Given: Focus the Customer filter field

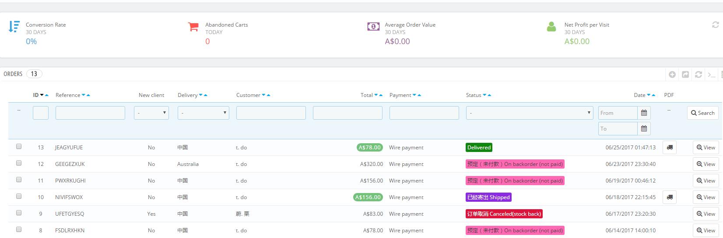Looking at the screenshot, I should [x=271, y=113].
